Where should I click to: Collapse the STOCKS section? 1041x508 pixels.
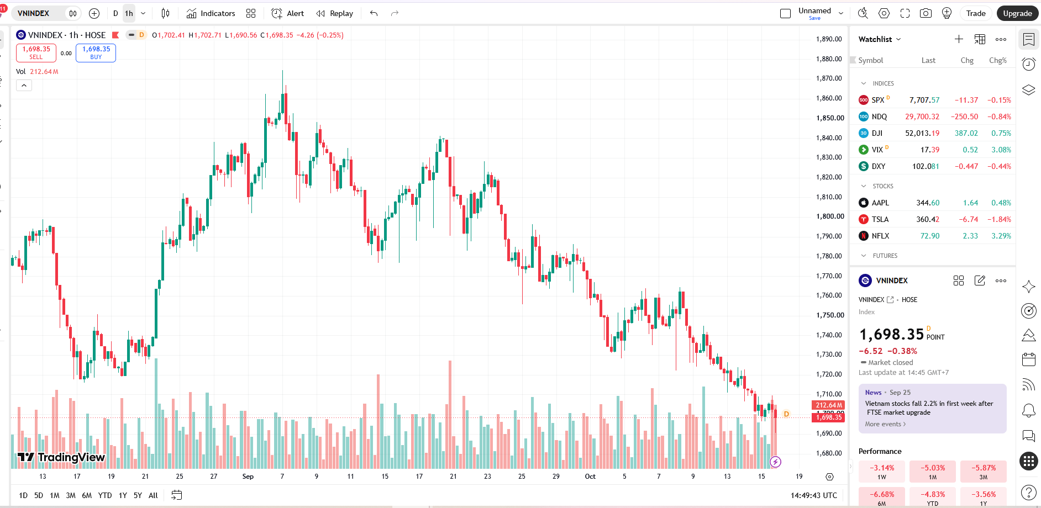click(864, 186)
